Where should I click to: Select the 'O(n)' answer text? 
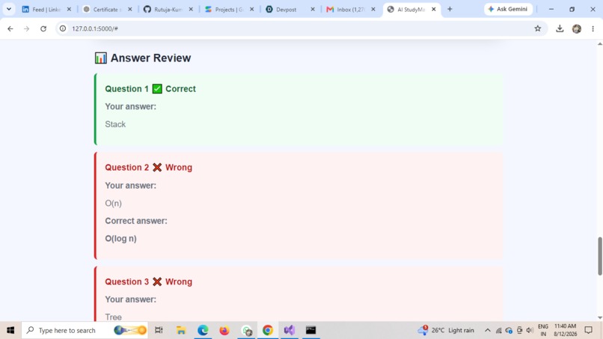114,203
